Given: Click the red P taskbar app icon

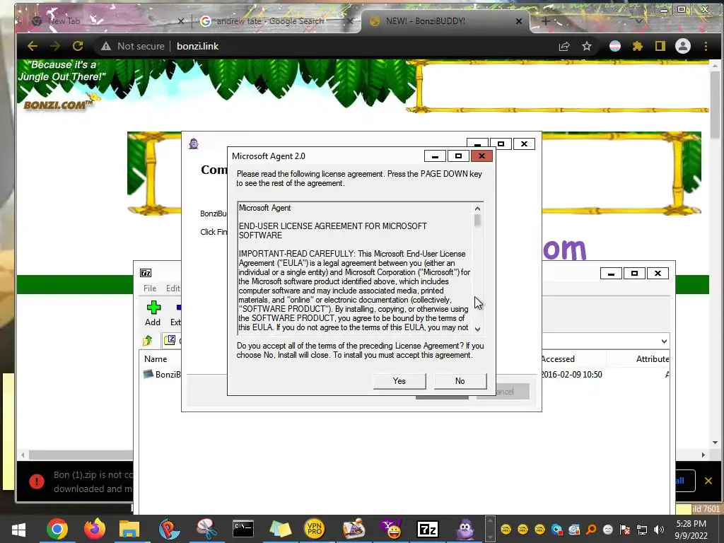Looking at the screenshot, I should [169, 529].
